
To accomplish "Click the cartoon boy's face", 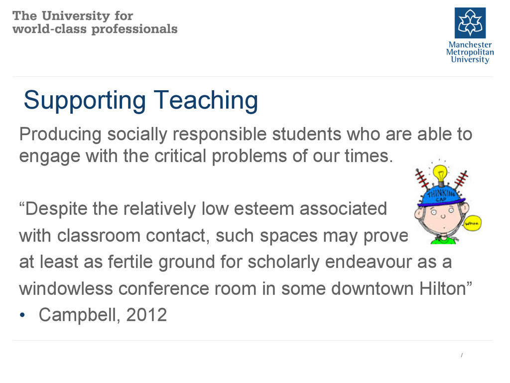I will [x=441, y=220].
